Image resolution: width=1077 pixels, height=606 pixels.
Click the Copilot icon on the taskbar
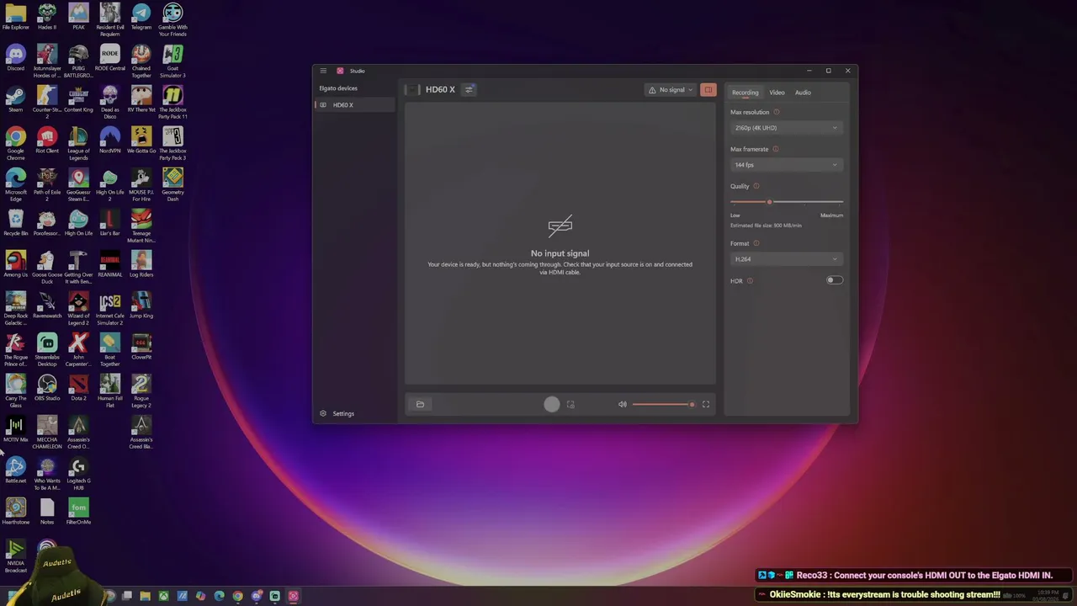[200, 596]
